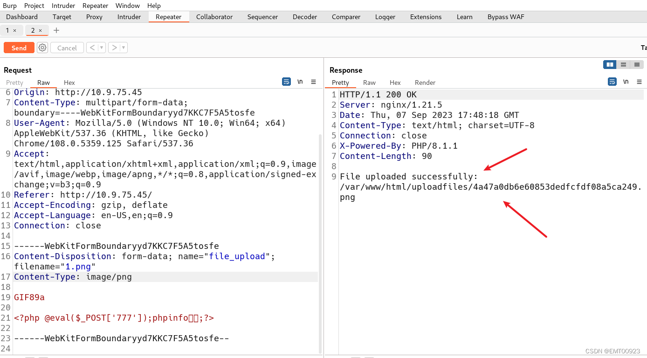Screen dimensions: 647x358
Task: Click the HTTP/1.1 200 OK status line
Action: pos(378,95)
